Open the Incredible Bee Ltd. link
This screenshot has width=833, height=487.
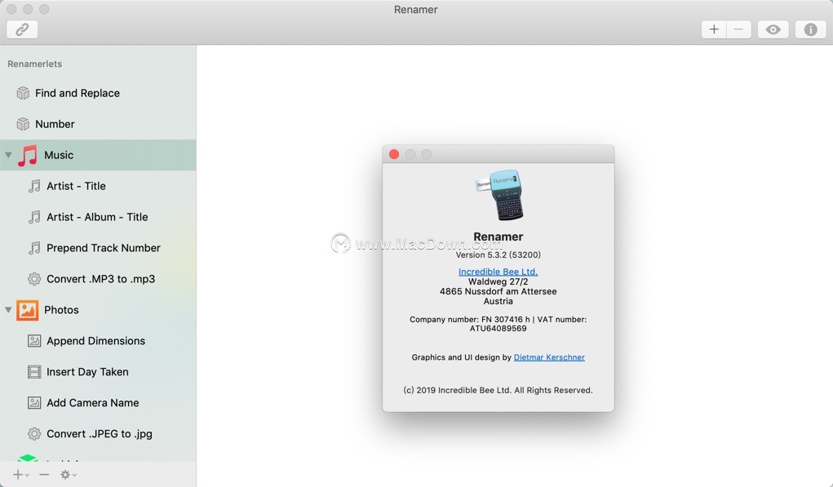[x=498, y=272]
